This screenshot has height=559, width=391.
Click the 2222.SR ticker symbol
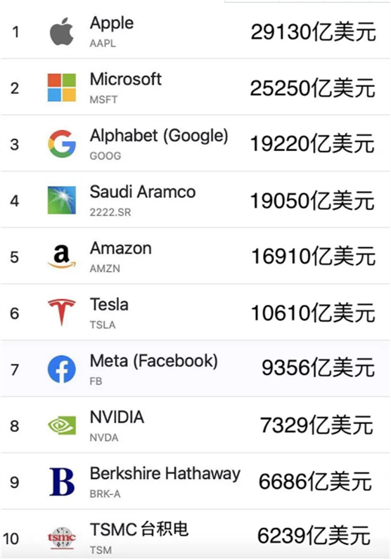[110, 212]
